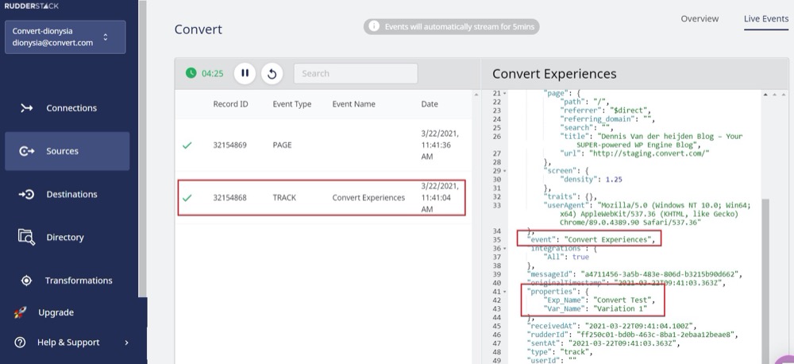
Task: Click the Connections arrow icon
Action: tap(26, 108)
